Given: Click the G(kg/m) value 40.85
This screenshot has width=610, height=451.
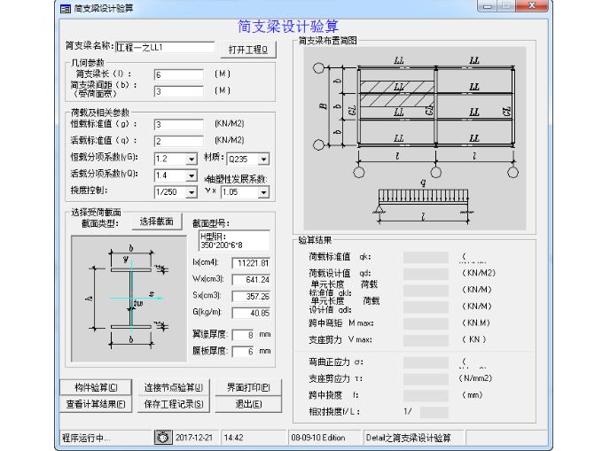Looking at the screenshot, I should pyautogui.click(x=251, y=313).
